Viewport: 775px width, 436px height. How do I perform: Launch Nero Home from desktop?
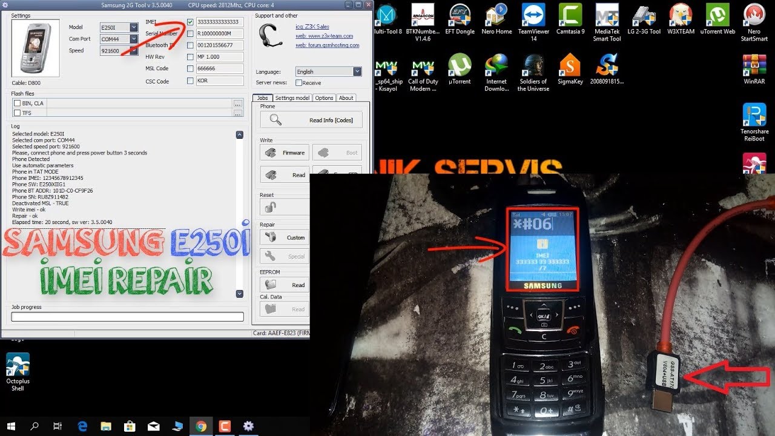point(496,19)
